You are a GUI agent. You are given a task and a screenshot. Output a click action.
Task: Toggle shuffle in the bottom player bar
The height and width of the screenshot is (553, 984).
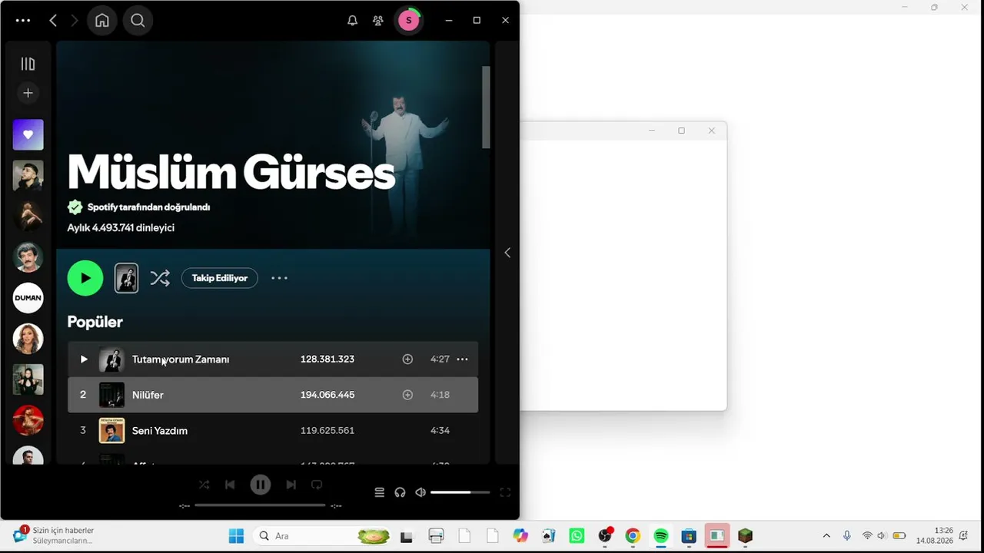click(204, 485)
